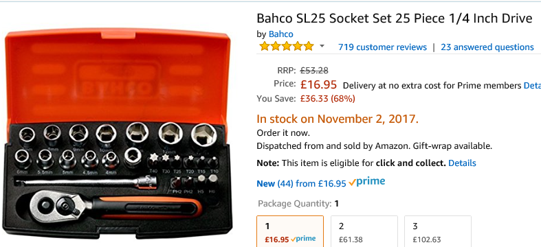This screenshot has width=541, height=247.
Task: Click the ratchet handle in the product photo
Action: tap(115, 206)
